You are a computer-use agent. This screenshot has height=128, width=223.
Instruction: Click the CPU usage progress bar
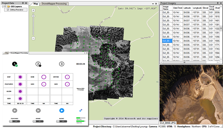(x=81, y=118)
